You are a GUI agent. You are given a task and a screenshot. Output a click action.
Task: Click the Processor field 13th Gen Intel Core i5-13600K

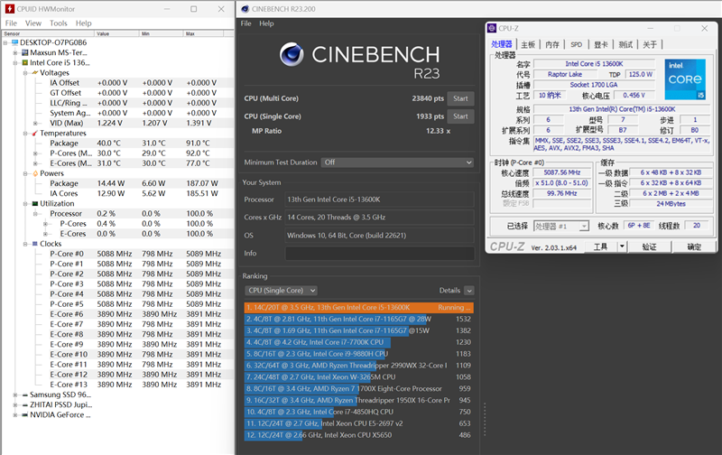(380, 200)
